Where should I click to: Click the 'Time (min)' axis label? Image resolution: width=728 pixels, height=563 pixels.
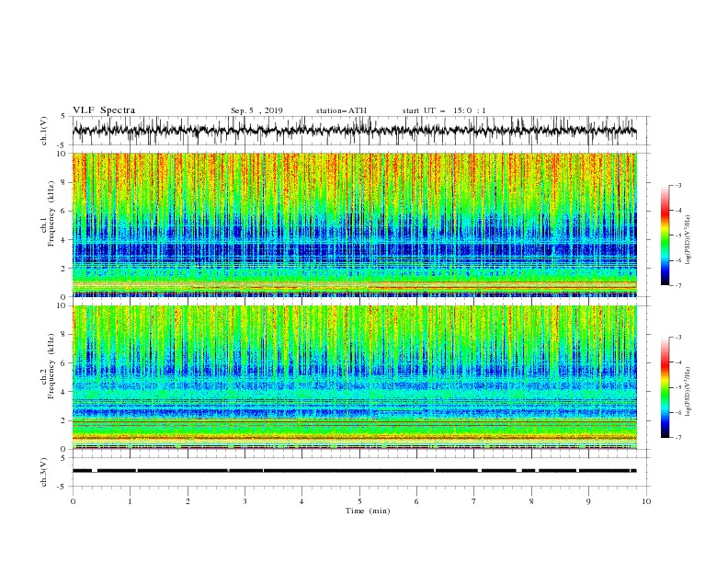[368, 511]
